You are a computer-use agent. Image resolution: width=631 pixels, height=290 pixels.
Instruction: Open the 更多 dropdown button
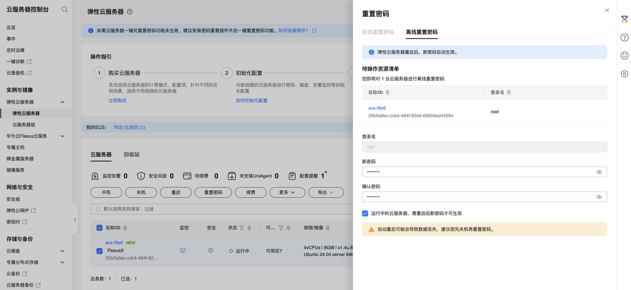(287, 192)
